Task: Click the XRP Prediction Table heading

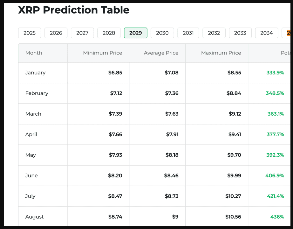Action: 74,10
